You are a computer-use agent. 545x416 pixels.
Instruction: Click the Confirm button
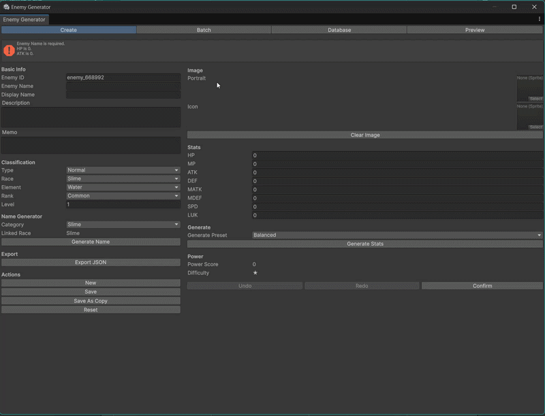(x=482, y=286)
